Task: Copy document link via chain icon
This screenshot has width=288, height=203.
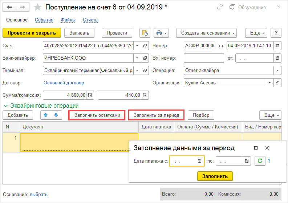Action: [220, 7]
